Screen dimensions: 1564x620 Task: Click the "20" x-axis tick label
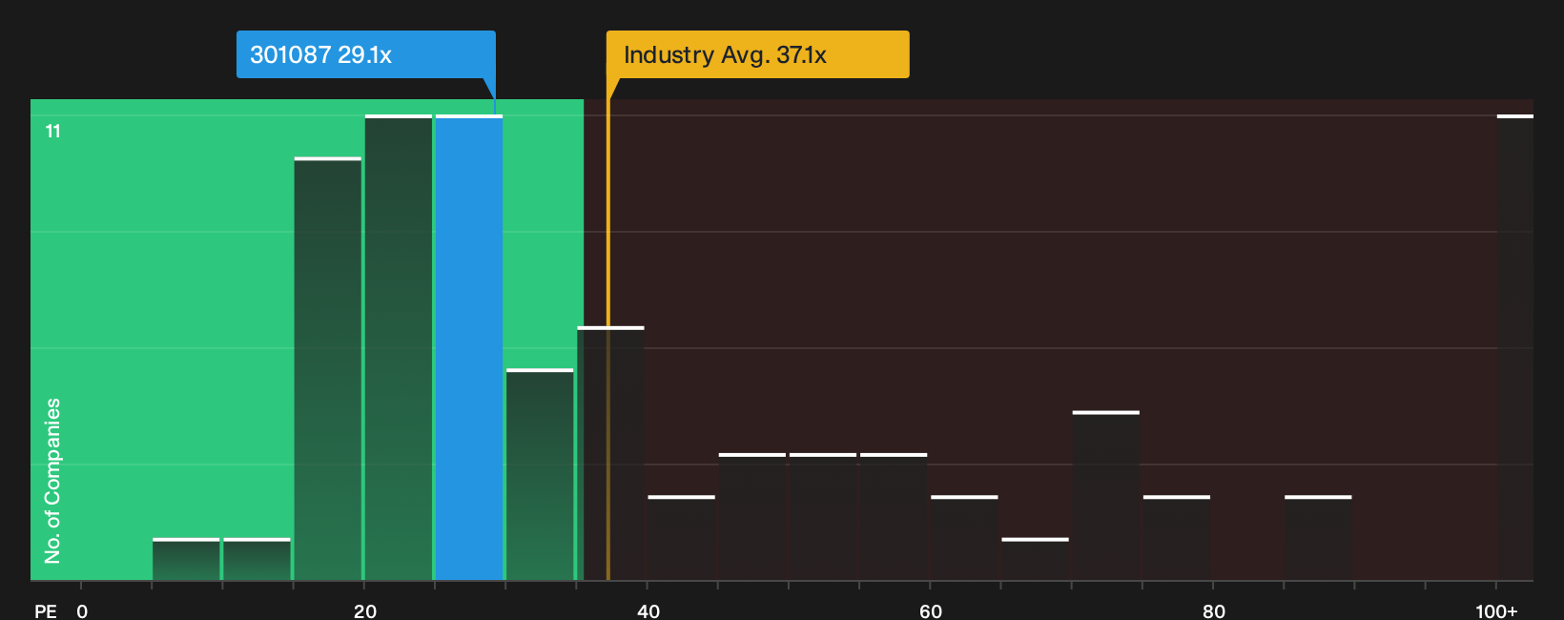click(365, 610)
